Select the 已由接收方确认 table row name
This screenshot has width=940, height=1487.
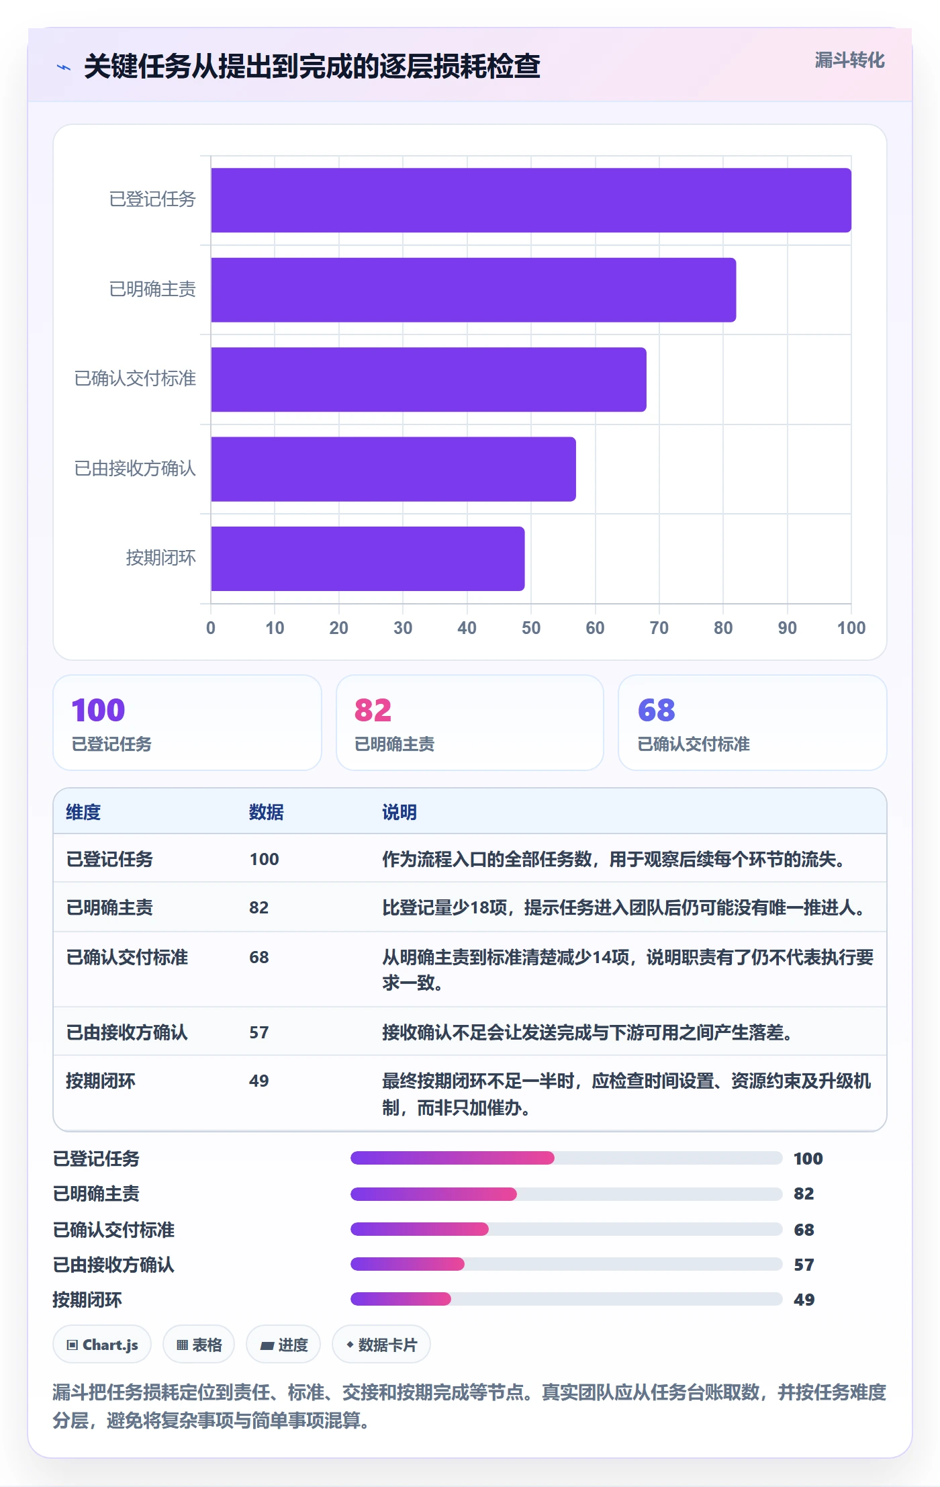click(x=127, y=1032)
